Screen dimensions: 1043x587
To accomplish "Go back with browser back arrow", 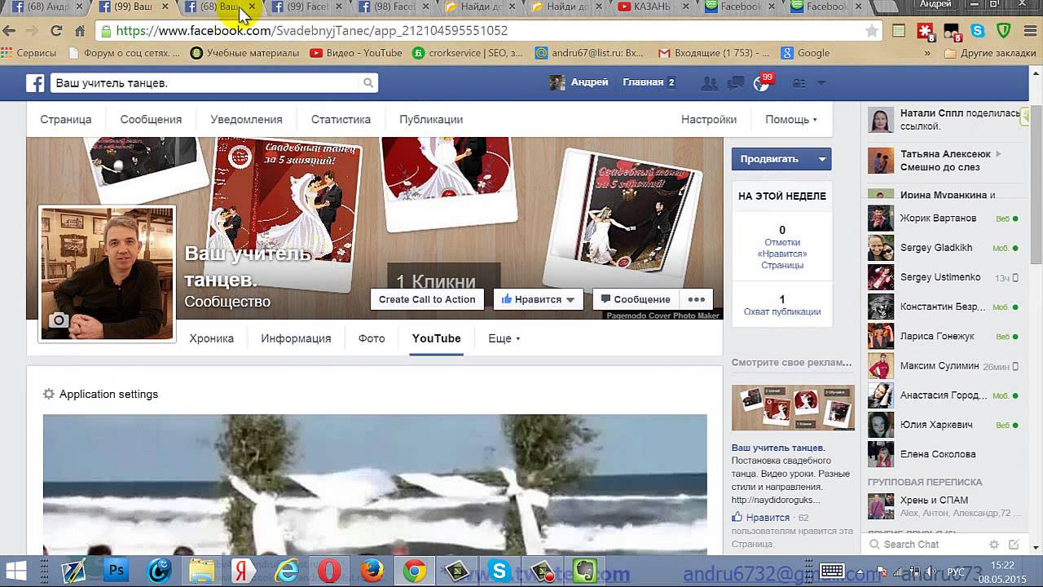I will coord(9,31).
